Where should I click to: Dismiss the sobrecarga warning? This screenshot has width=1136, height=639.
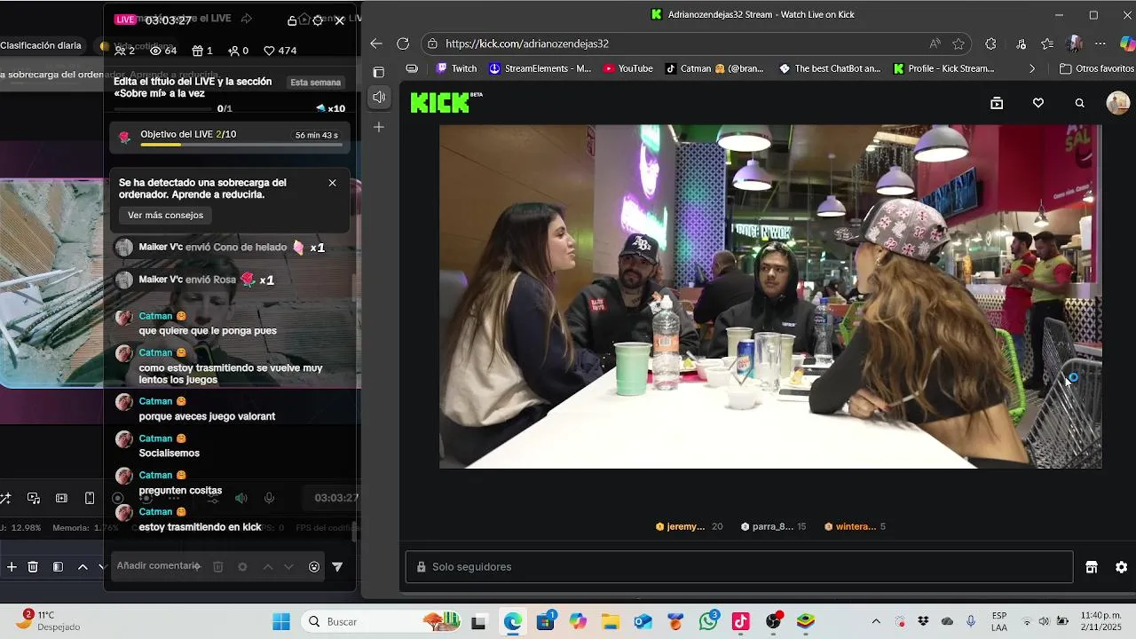[332, 183]
